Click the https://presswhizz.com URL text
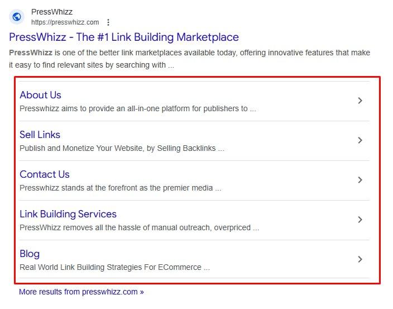393x309 pixels. click(65, 22)
